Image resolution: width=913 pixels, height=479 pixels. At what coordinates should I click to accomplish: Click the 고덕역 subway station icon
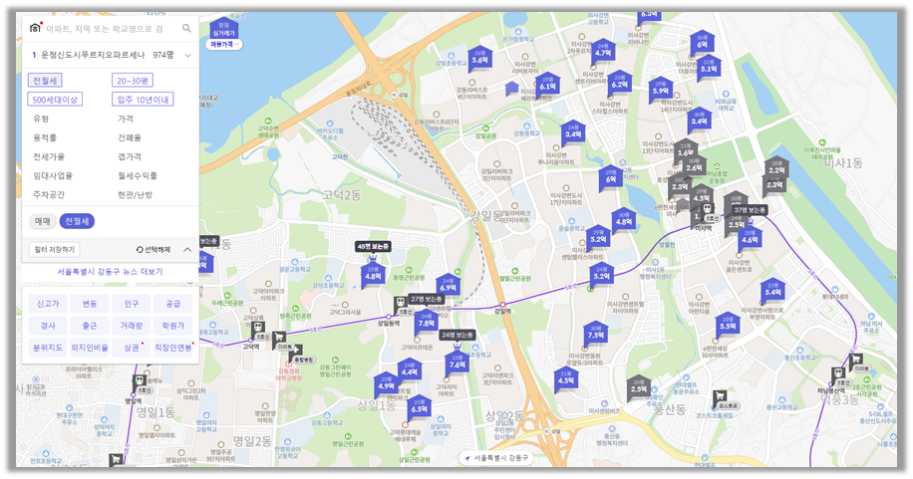tap(257, 327)
